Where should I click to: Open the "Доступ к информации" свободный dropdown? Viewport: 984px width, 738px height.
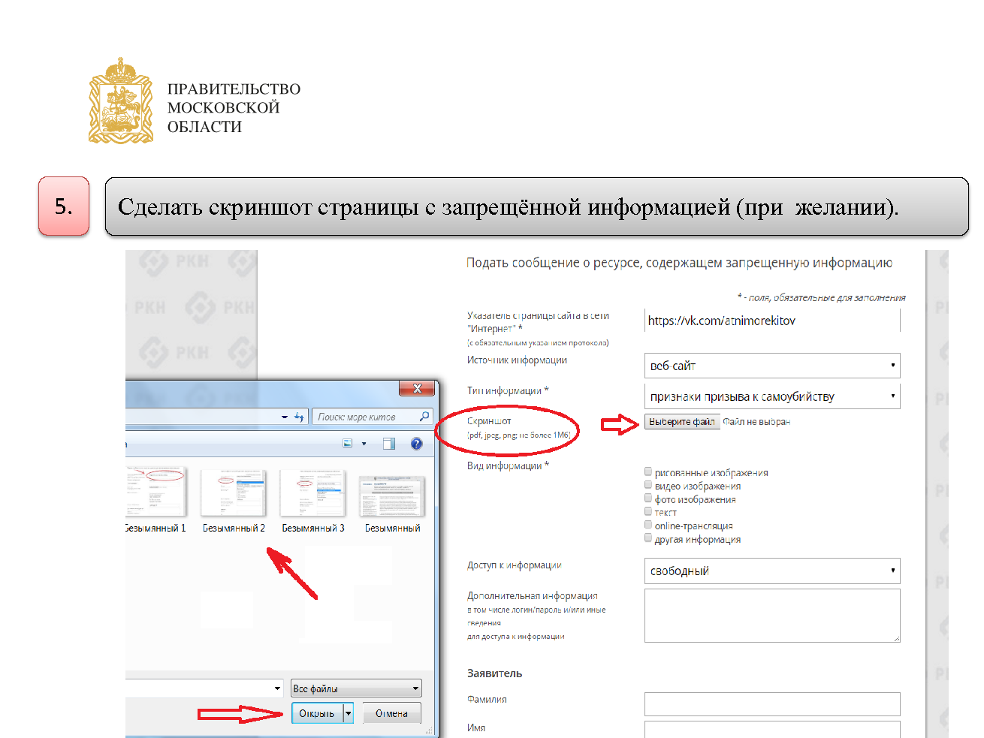[x=772, y=571]
